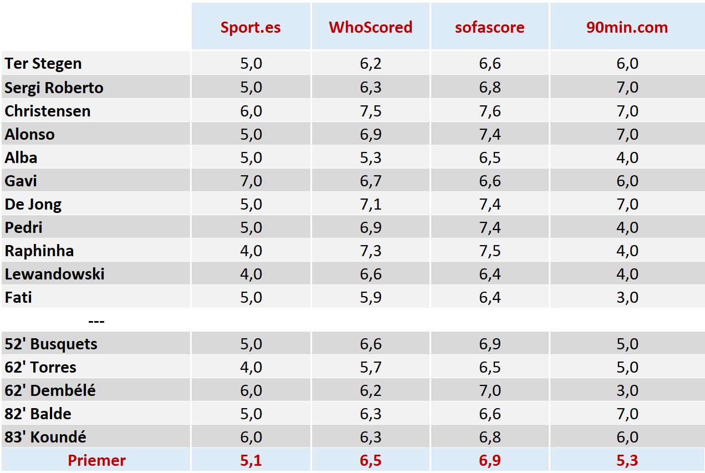Select De Jong's WhoScored rating 7,1
Viewport: 705px width, 473px height.
pos(370,204)
